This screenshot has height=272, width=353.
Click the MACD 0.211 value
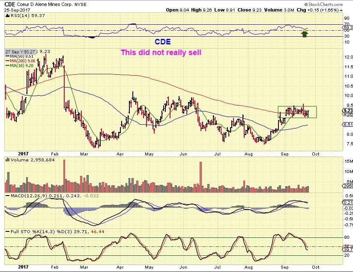56,196
